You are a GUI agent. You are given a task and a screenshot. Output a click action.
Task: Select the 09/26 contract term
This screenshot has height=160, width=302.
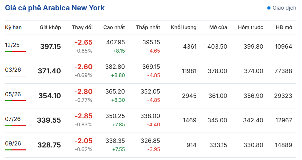[13, 143]
